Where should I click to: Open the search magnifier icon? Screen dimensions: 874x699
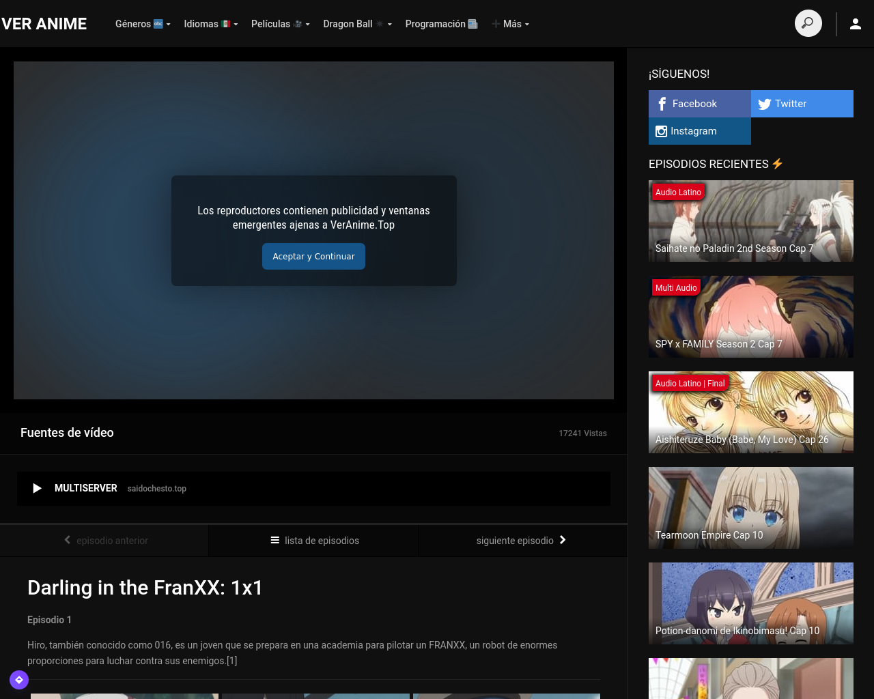pyautogui.click(x=808, y=23)
